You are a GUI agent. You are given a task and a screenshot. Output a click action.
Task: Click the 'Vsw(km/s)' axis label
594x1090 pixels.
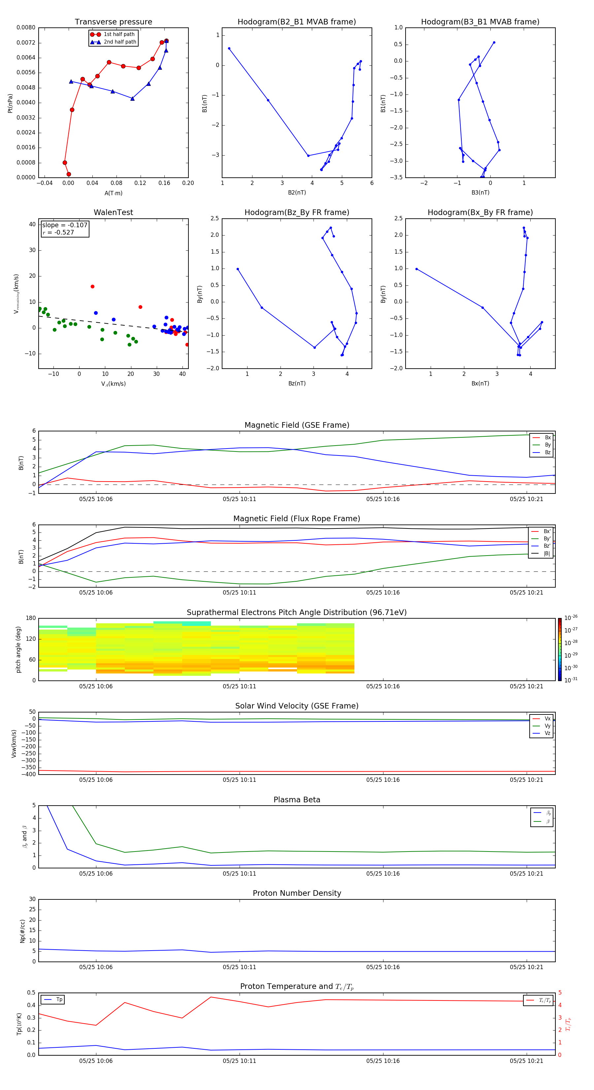point(14,744)
